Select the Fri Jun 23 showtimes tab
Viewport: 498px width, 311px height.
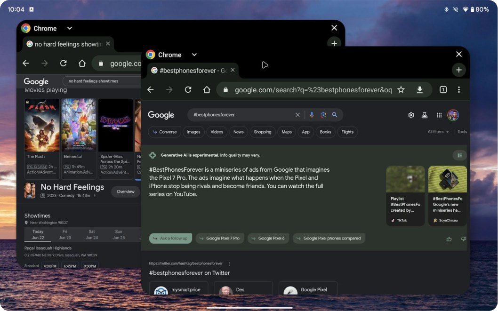tap(65, 234)
